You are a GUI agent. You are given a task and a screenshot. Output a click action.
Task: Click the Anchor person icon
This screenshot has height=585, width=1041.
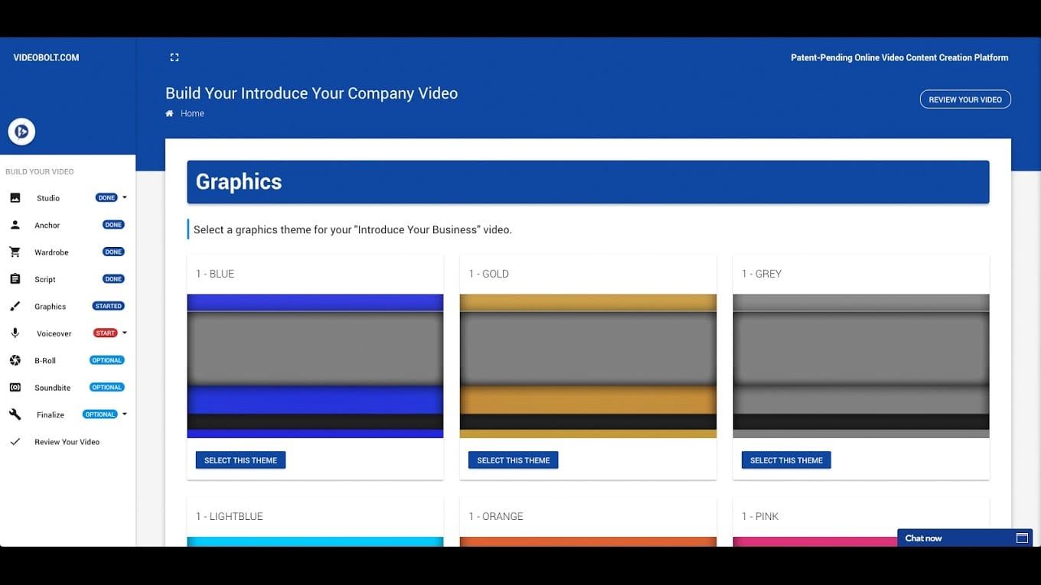(x=15, y=225)
